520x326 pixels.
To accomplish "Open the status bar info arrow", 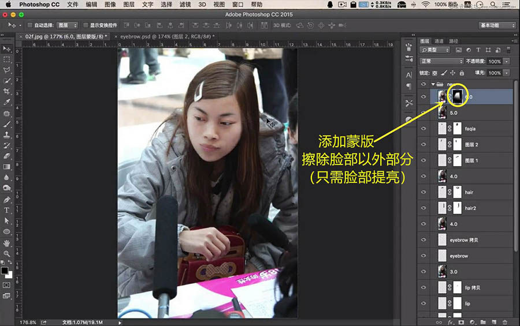I will click(x=120, y=323).
